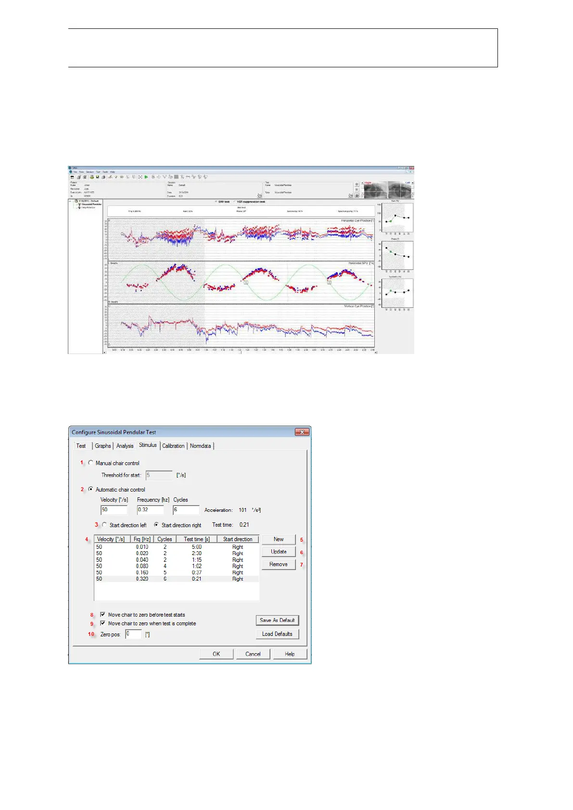Select Step Rotation in session tree
The height and width of the screenshot is (810, 573).
88,207
